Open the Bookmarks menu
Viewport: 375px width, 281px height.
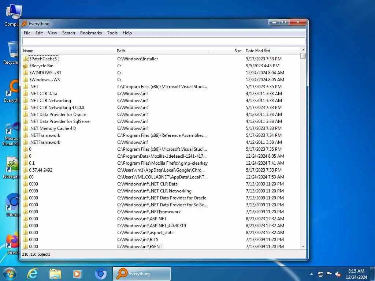click(91, 33)
